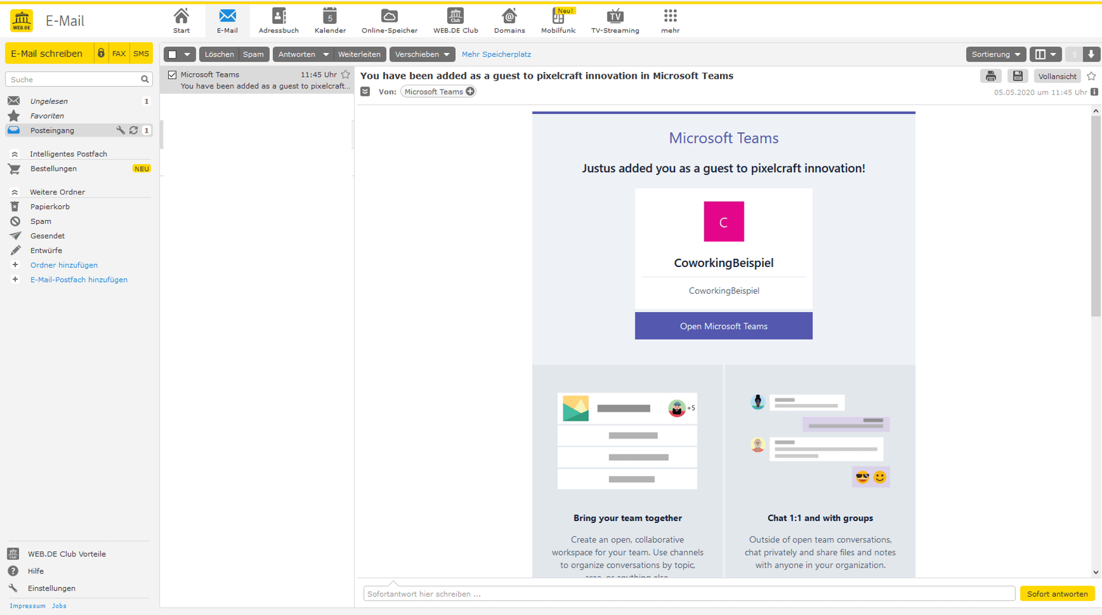
Task: Follow the Mehr Speicherplatz link
Action: click(x=496, y=54)
